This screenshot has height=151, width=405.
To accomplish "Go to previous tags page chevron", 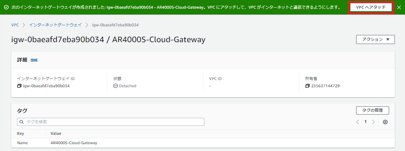I will pyautogui.click(x=358, y=122).
